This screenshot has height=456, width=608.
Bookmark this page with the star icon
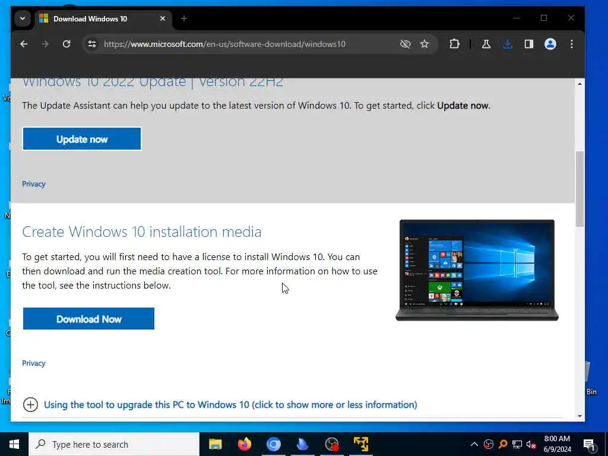pos(425,44)
